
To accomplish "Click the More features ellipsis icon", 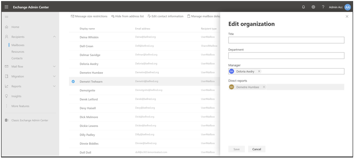I will click(6, 106).
